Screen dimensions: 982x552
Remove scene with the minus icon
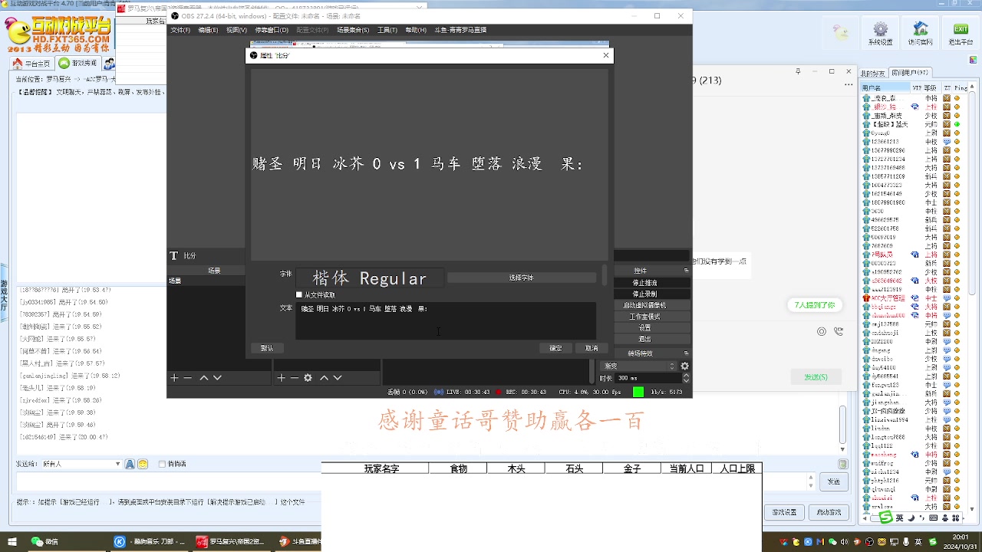point(187,378)
